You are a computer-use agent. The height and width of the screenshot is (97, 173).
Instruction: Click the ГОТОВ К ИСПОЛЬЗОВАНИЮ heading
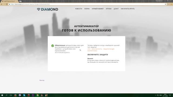(x=86, y=30)
